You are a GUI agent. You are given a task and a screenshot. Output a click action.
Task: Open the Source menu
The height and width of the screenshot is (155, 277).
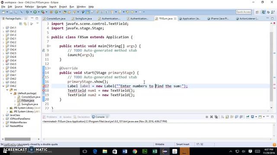(18, 7)
